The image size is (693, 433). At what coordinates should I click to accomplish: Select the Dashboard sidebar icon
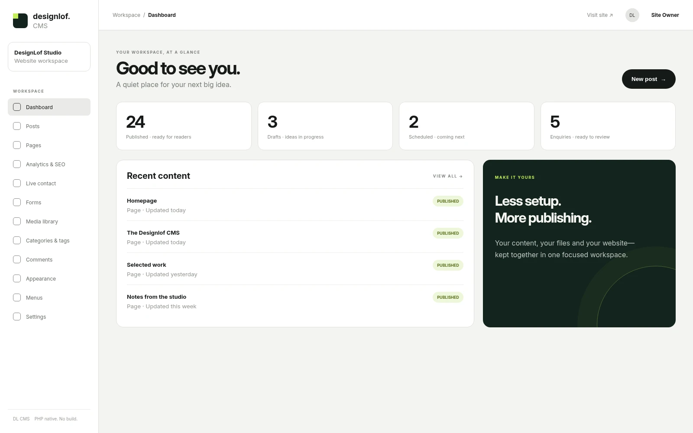point(17,107)
